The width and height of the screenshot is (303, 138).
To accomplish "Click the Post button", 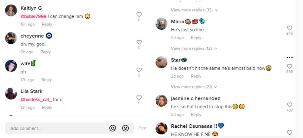I will tap(142, 128).
